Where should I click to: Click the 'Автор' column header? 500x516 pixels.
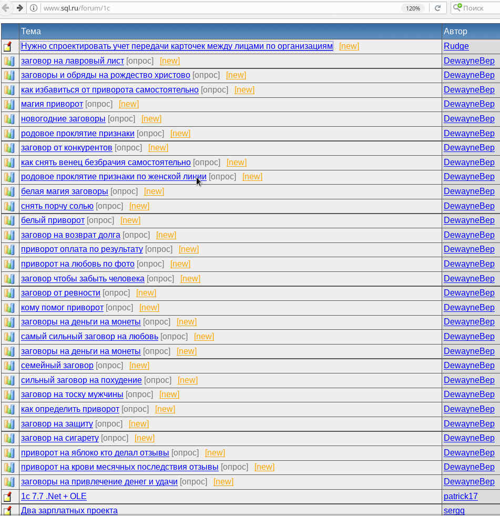tap(455, 32)
